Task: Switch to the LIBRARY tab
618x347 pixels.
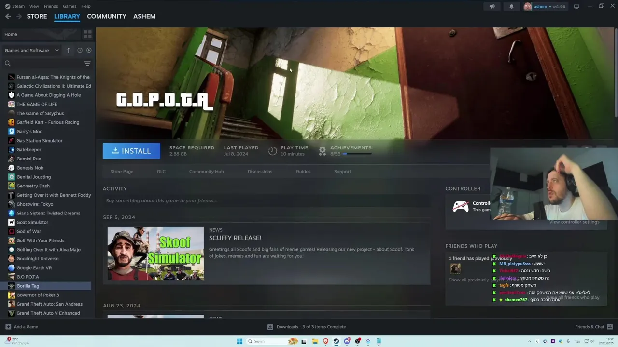Action: coord(67,16)
